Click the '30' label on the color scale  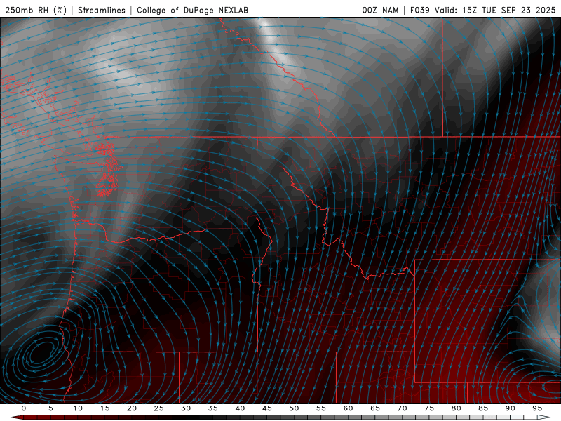186,408
